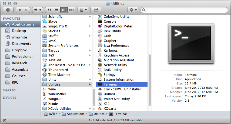Click the large Terminal preview image
This screenshot has height=124, width=231.
point(191,44)
